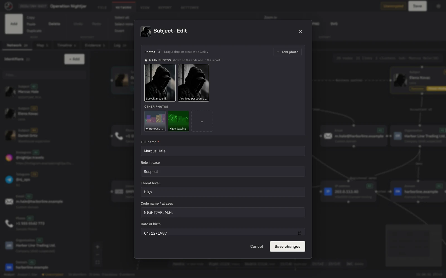
Task: Click the star icon beside Main Photos
Action: point(146,60)
